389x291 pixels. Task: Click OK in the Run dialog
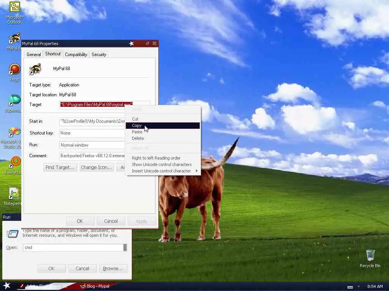coord(51,269)
